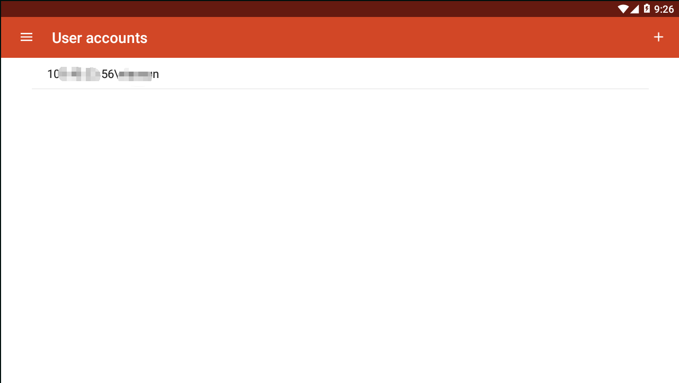Tap the Wi-Fi status icon

(623, 8)
